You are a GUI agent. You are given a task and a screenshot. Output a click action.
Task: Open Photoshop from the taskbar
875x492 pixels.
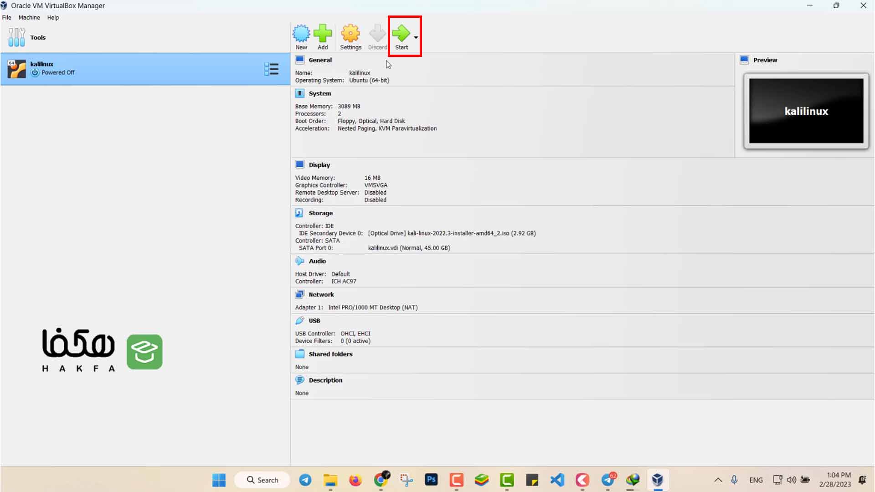[431, 480]
